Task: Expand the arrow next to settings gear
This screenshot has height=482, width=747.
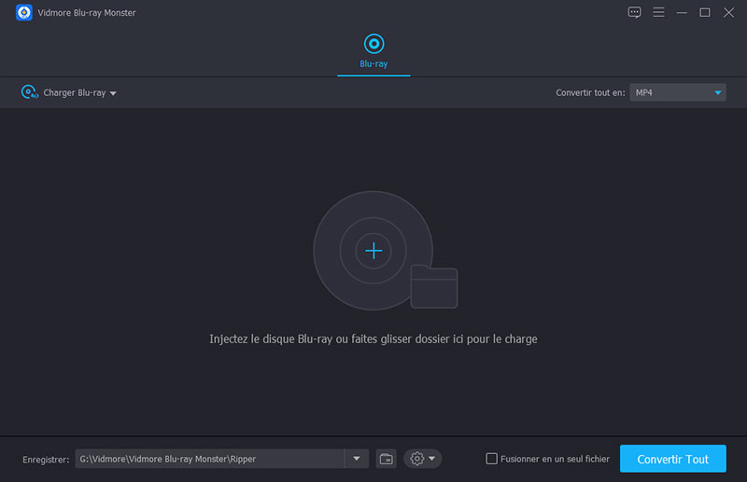Action: pos(431,459)
